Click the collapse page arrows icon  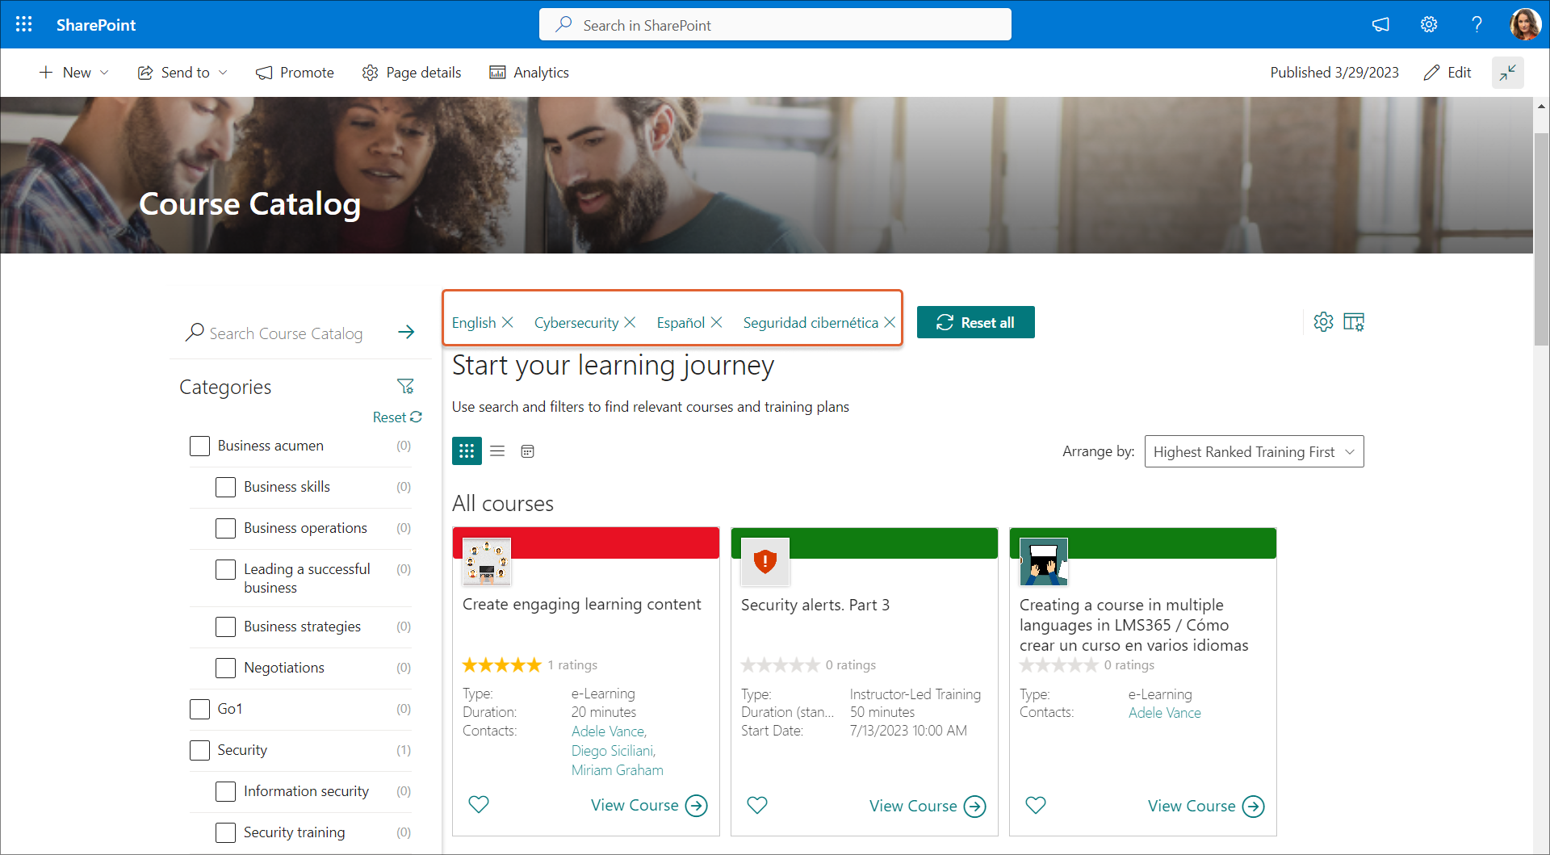(x=1507, y=73)
